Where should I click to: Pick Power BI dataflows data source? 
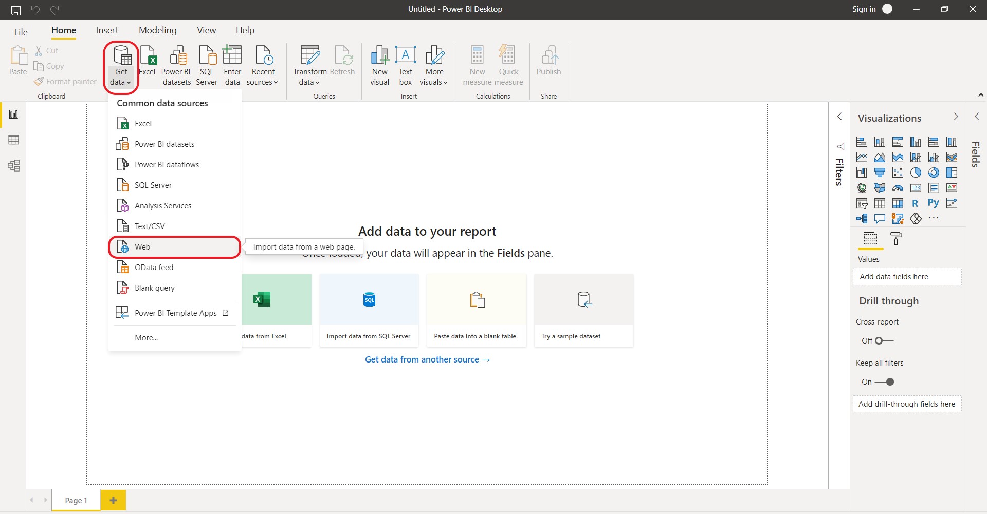tap(175, 165)
